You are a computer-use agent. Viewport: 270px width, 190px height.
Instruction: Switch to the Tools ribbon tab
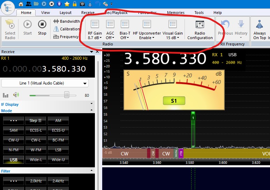(199, 13)
